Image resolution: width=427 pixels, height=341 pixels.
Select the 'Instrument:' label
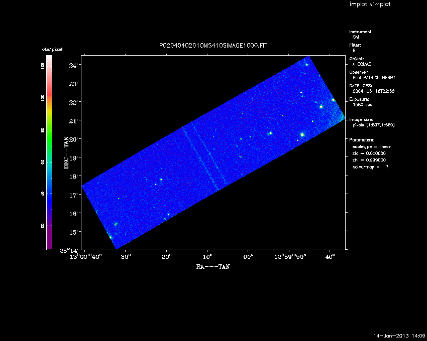pos(361,32)
